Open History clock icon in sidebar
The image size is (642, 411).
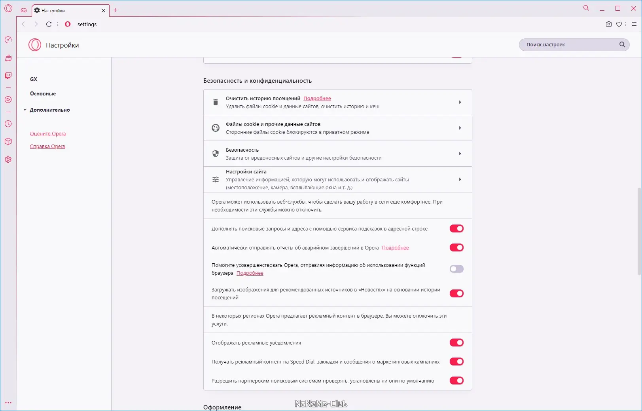pyautogui.click(x=8, y=124)
